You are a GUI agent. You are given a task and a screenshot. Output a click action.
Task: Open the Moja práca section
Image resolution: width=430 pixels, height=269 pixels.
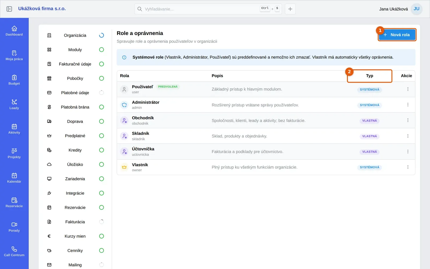(14, 55)
